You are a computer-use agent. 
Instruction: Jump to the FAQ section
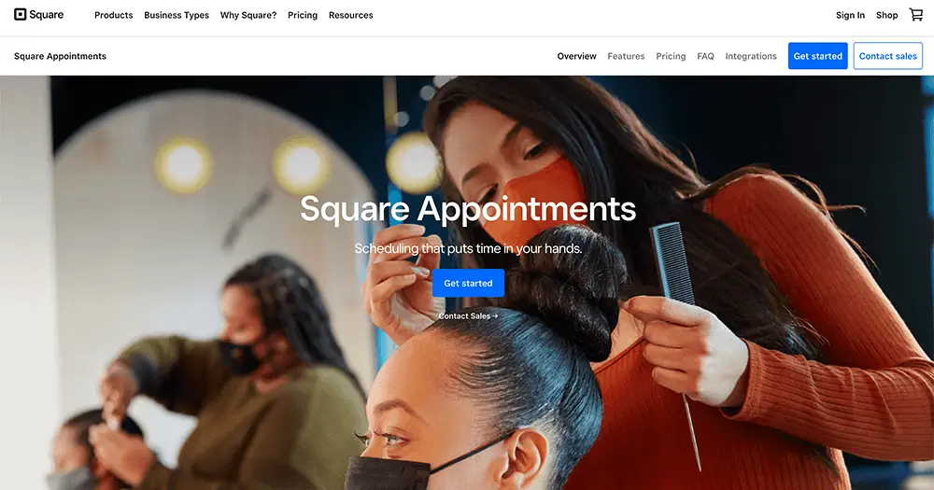click(705, 56)
